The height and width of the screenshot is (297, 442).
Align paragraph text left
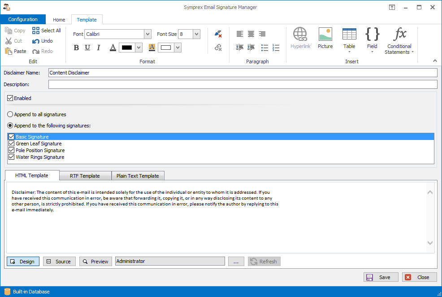tap(240, 34)
